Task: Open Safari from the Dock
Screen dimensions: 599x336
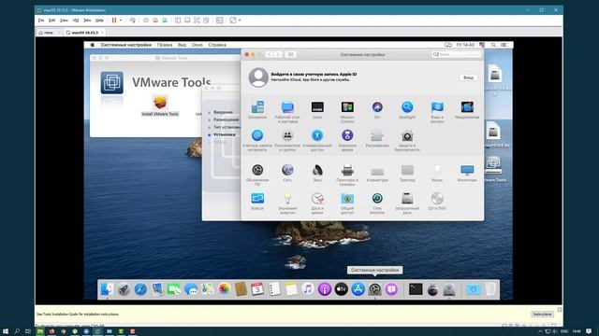Action: pyautogui.click(x=140, y=289)
